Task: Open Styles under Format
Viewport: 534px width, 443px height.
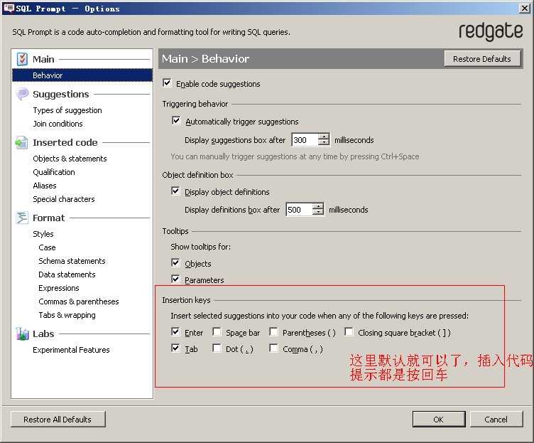Action: point(43,234)
